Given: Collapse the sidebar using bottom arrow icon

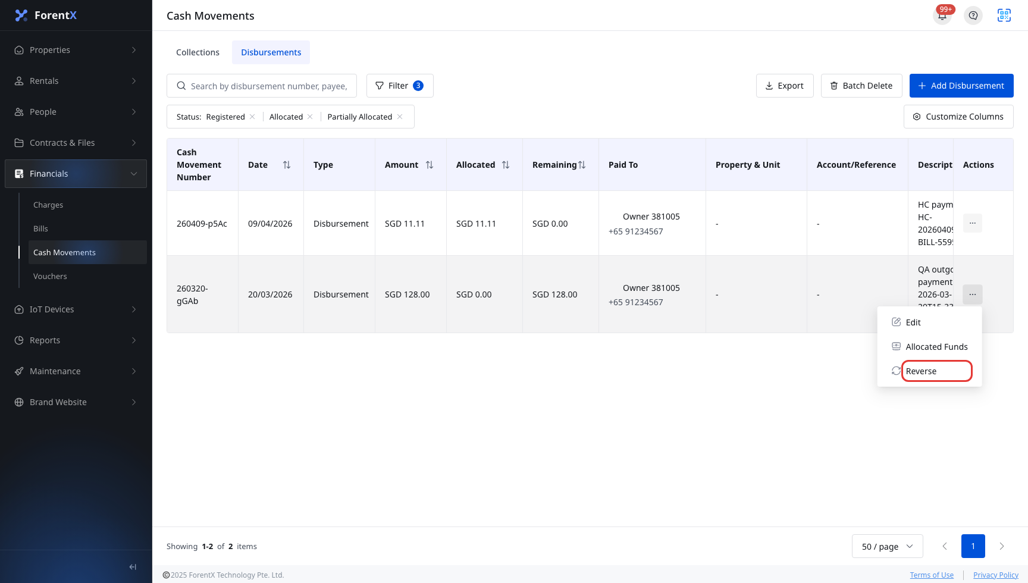Looking at the screenshot, I should click(x=133, y=567).
